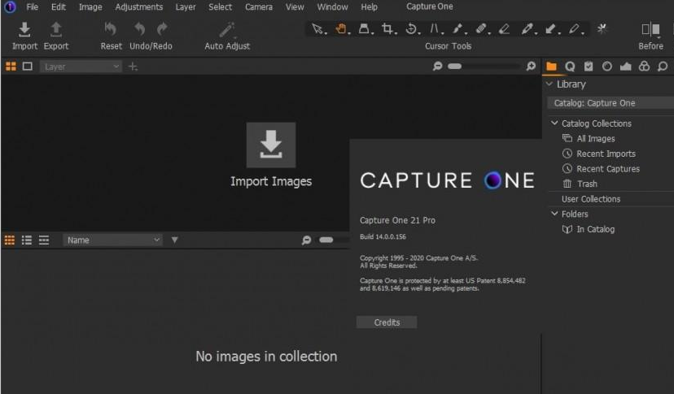Switch browser to filmstrip view
This screenshot has width=674, height=394.
click(44, 240)
